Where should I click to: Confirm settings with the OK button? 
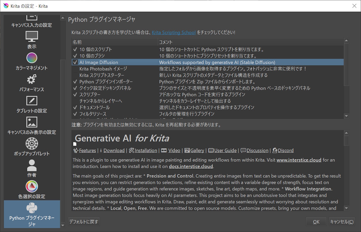click(316, 222)
